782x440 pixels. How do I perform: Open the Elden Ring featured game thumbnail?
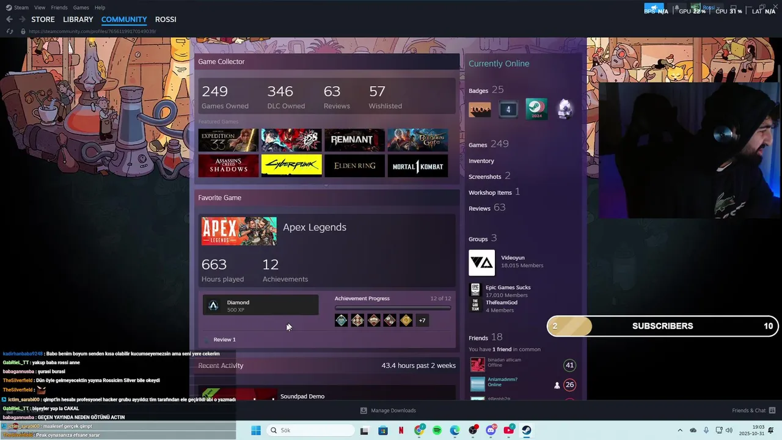click(354, 166)
